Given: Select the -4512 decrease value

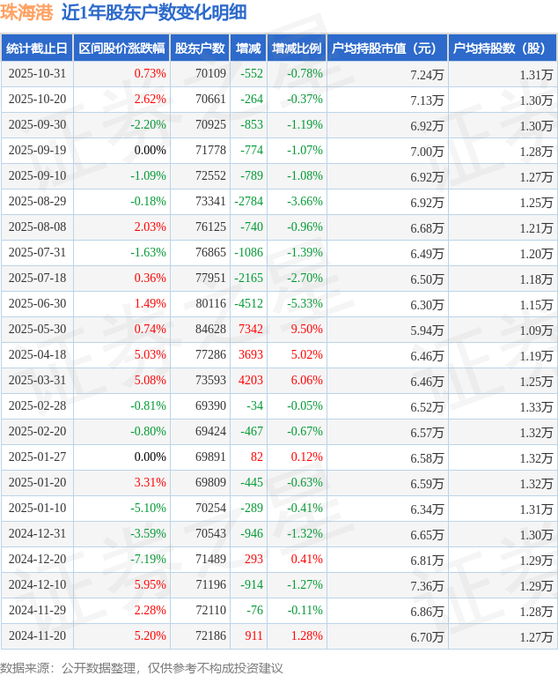Looking at the screenshot, I should click(248, 304).
